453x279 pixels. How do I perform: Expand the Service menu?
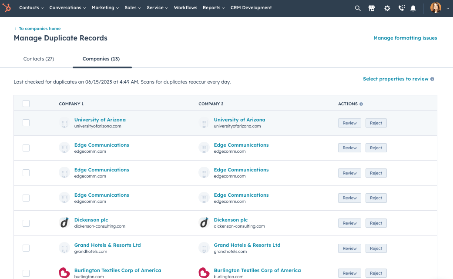coord(157,8)
